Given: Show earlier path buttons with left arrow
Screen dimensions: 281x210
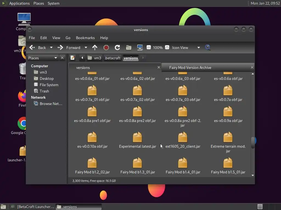Looking at the screenshot, I should point(82,58).
